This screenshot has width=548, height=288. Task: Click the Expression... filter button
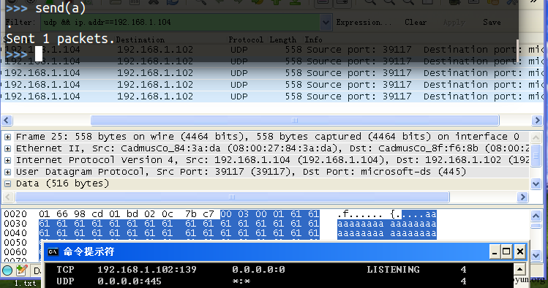pos(364,23)
